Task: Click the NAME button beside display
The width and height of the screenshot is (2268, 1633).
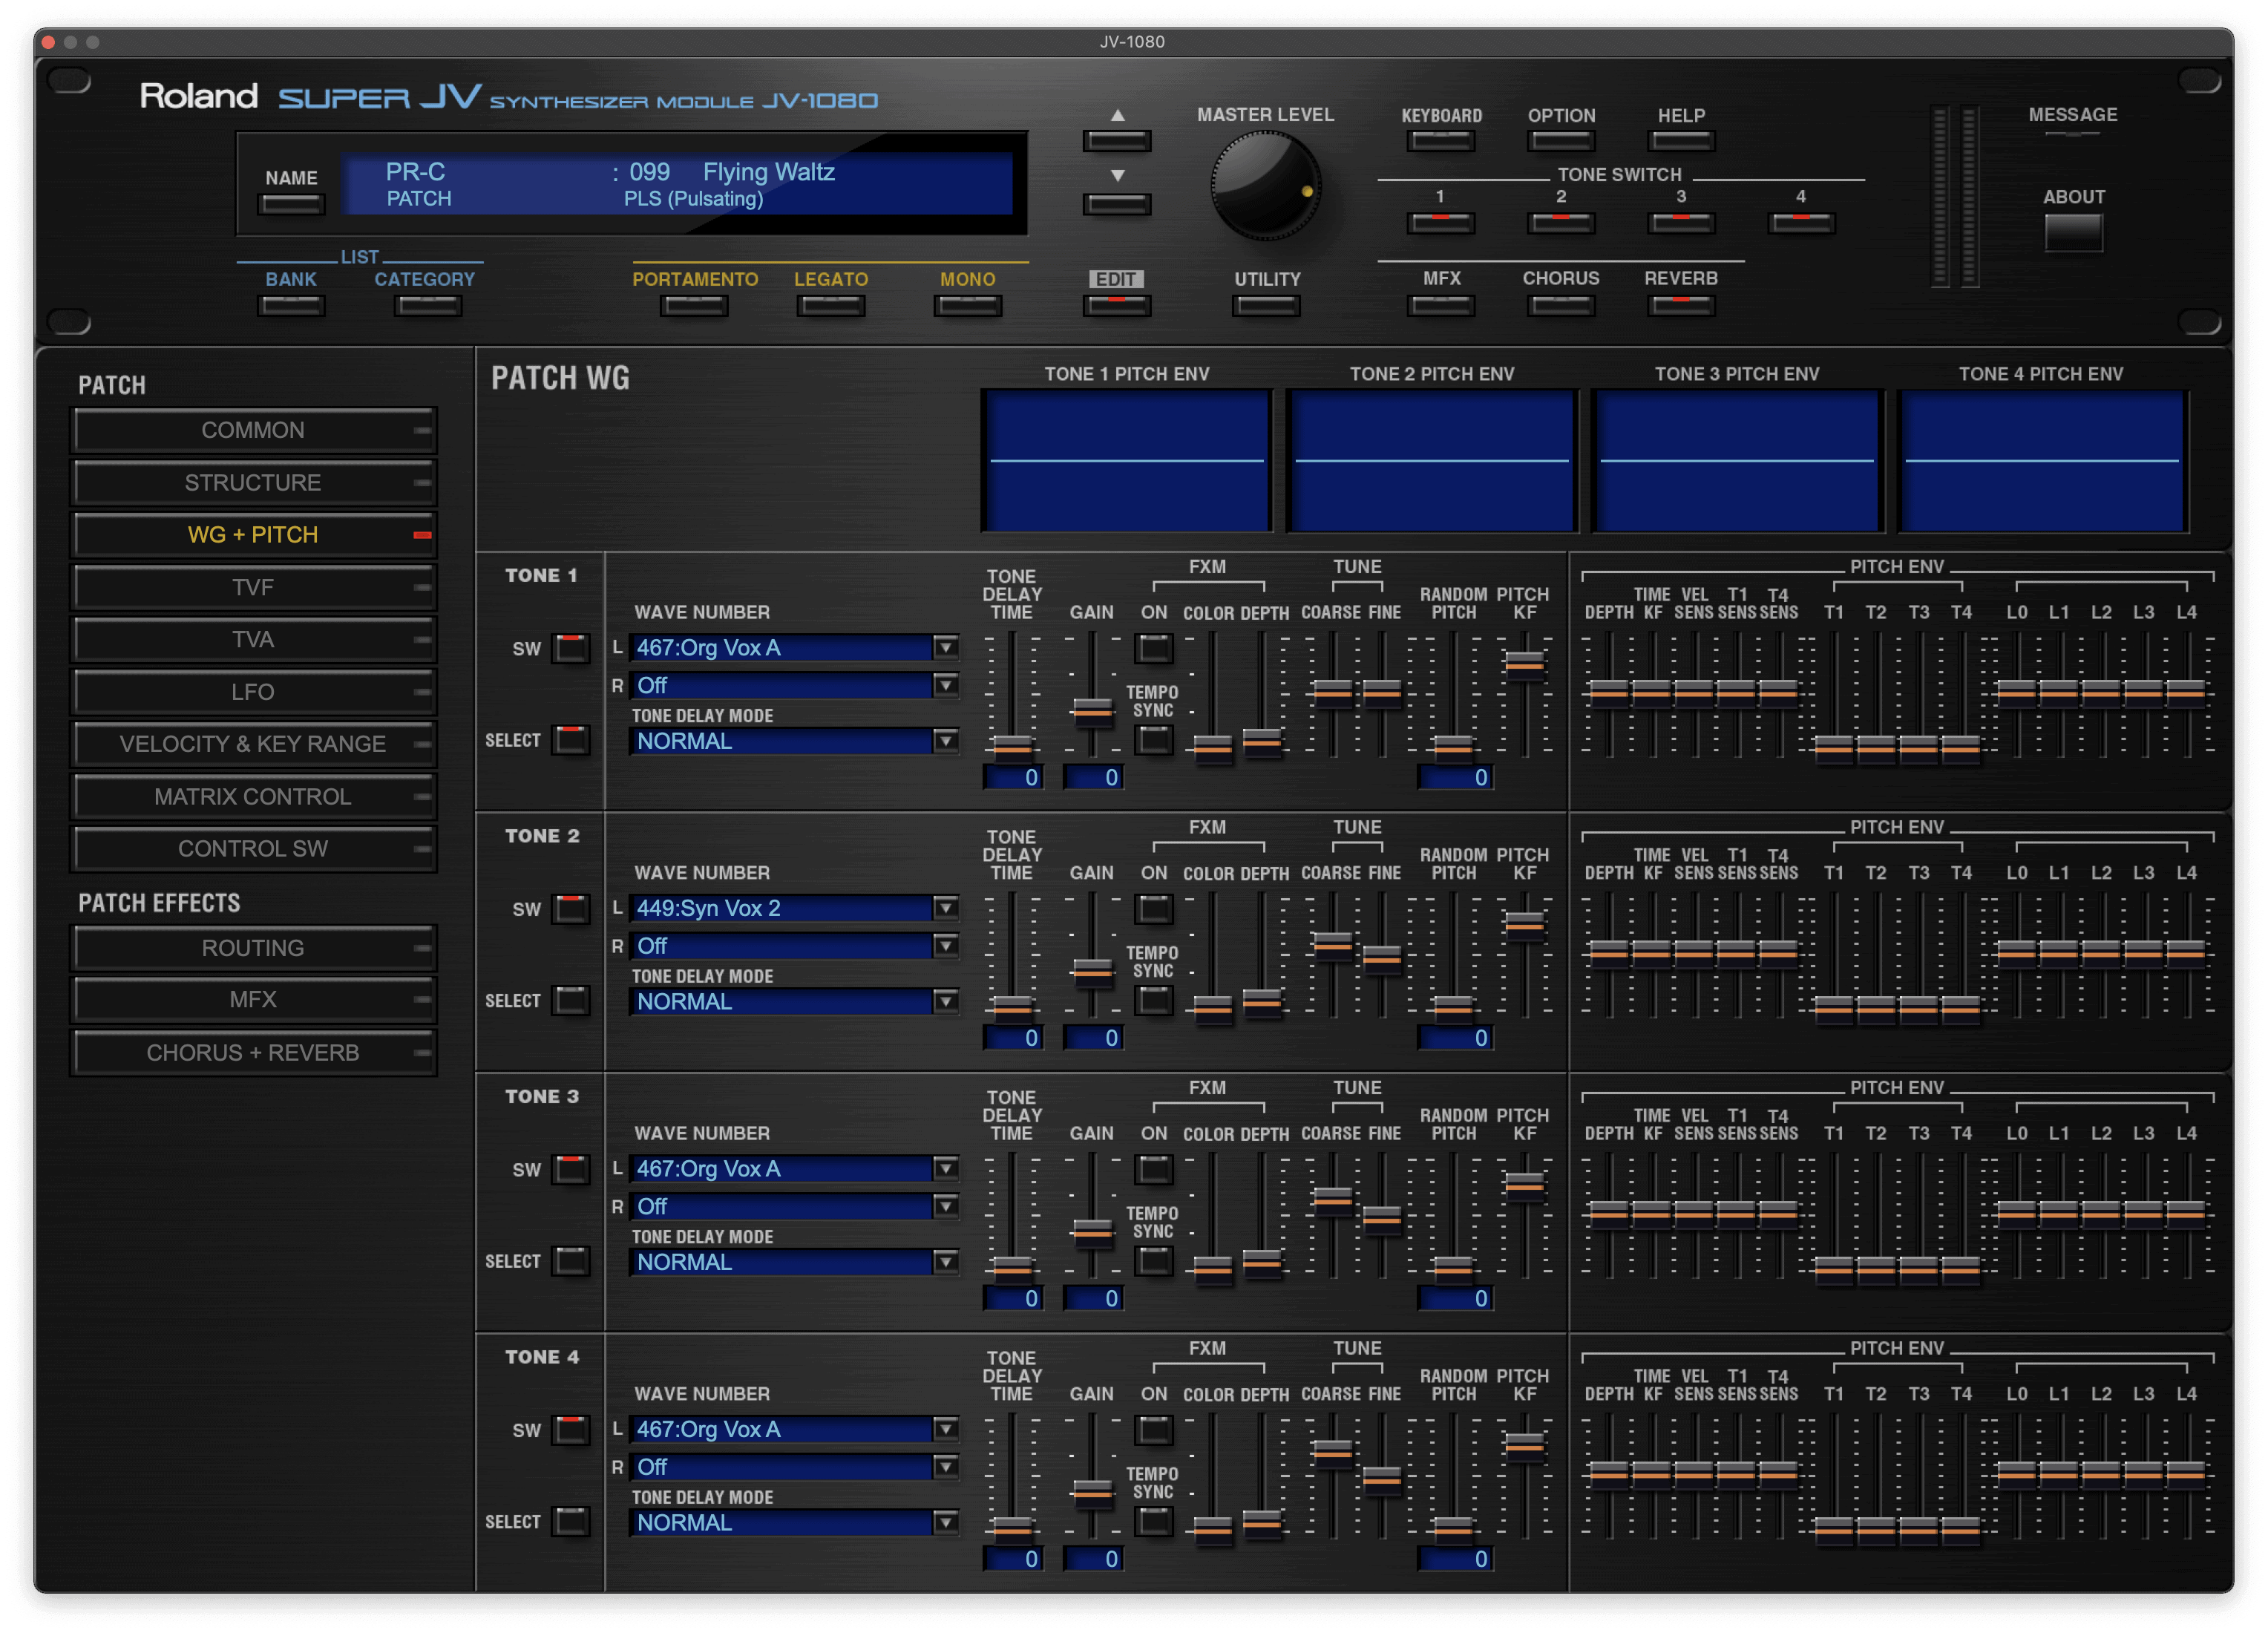Action: coord(291,205)
